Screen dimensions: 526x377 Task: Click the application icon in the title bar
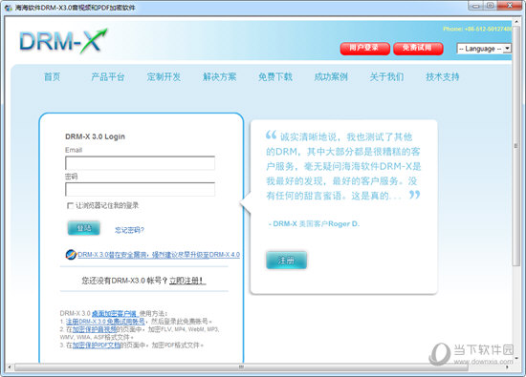click(8, 8)
